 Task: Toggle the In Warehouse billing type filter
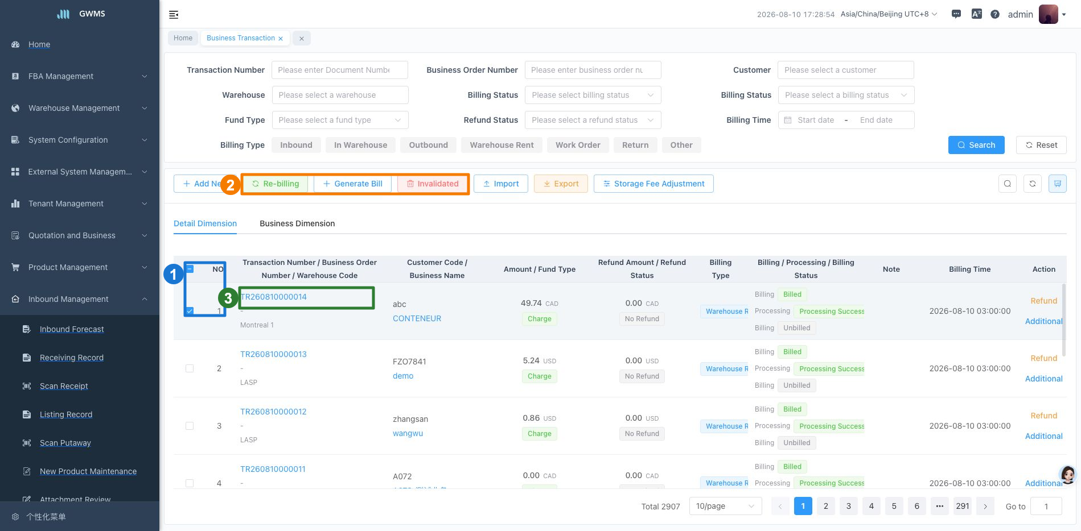click(360, 145)
